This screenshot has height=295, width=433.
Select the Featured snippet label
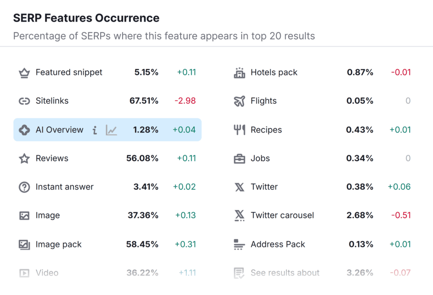[x=69, y=73]
